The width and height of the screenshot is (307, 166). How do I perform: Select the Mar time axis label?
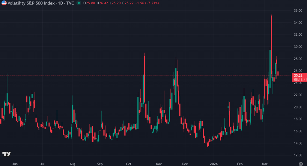coord(265,164)
